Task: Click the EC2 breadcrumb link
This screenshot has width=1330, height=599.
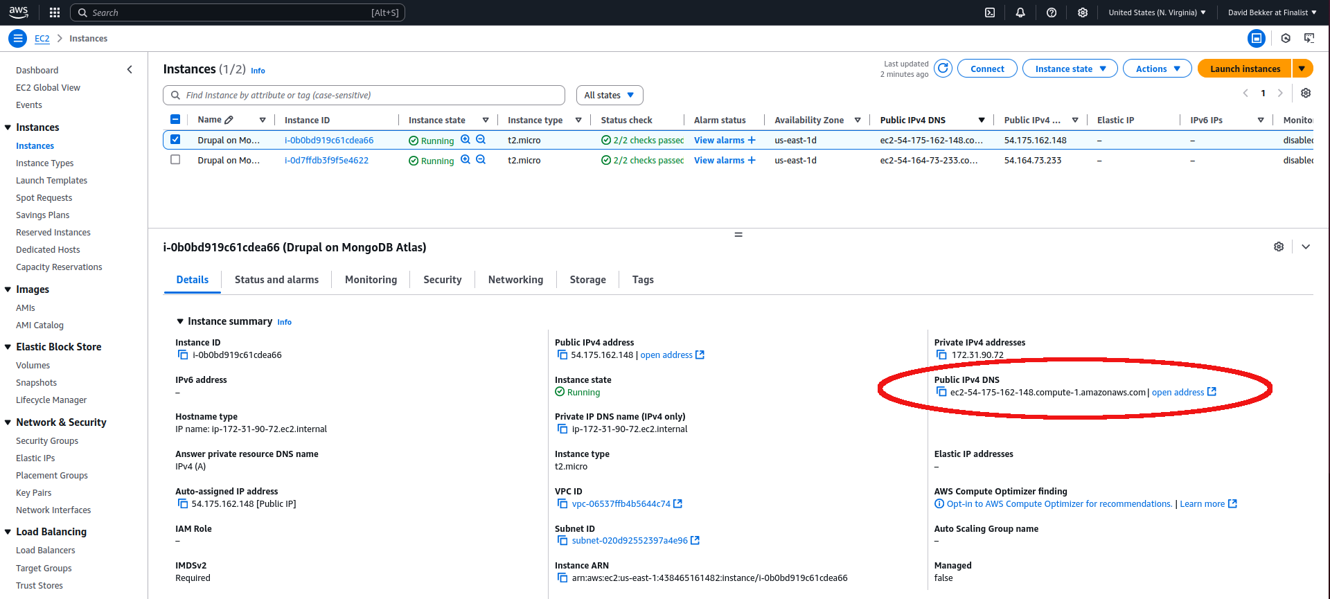Action: tap(42, 39)
